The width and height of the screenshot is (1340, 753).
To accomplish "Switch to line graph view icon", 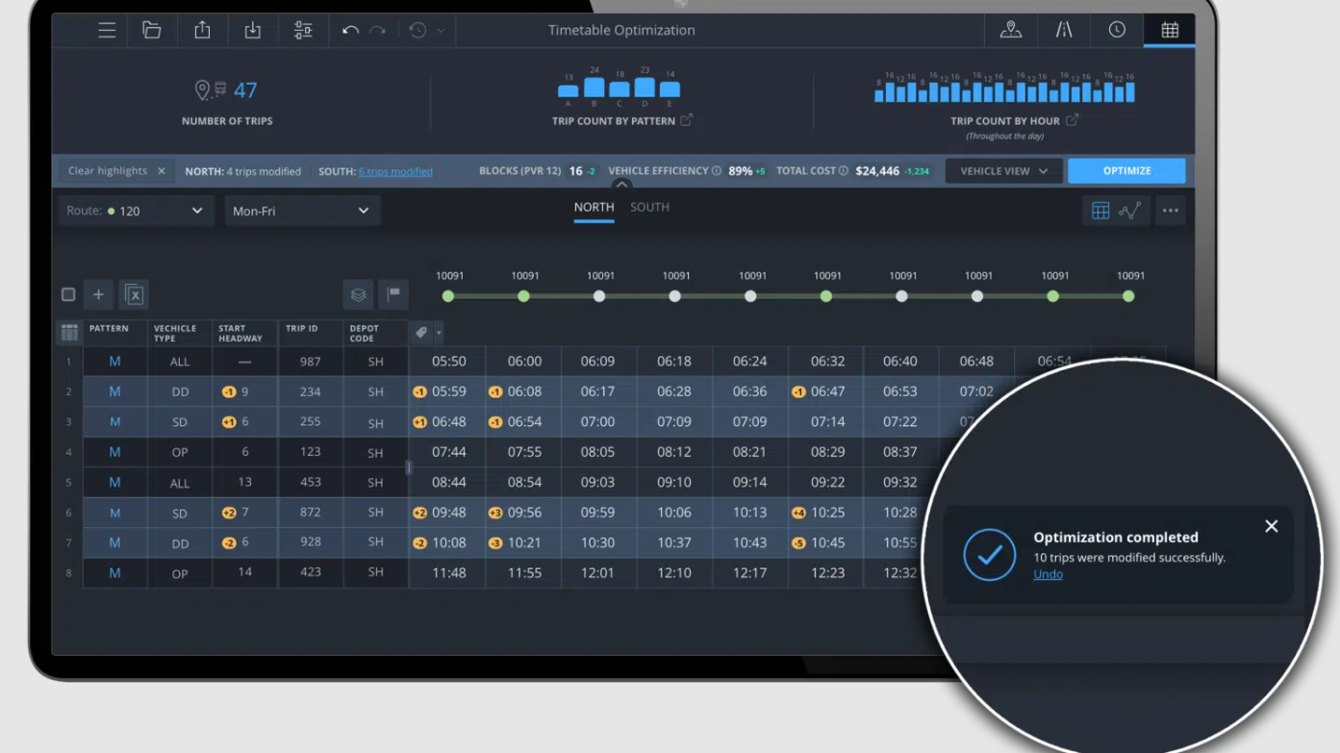I will pos(1129,211).
